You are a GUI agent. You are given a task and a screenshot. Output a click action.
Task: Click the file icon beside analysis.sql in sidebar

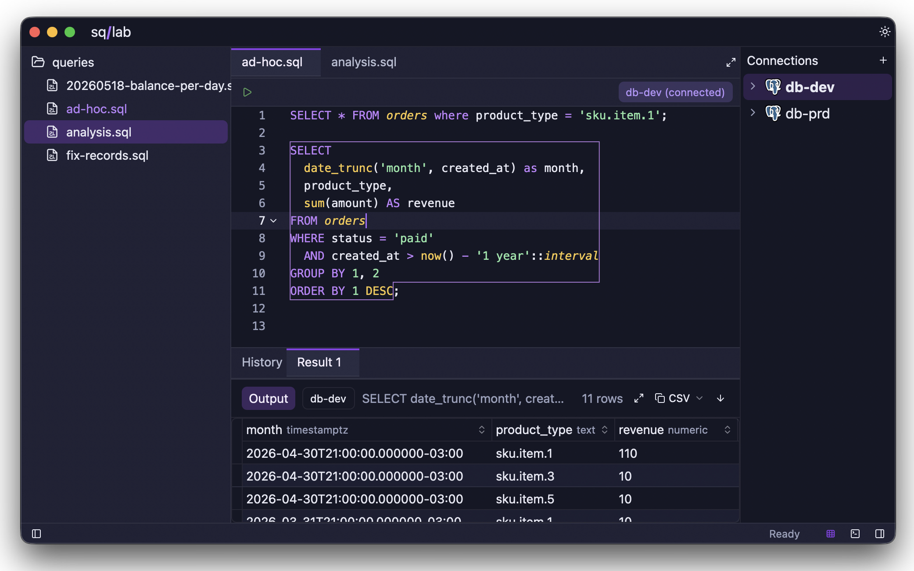pos(52,132)
